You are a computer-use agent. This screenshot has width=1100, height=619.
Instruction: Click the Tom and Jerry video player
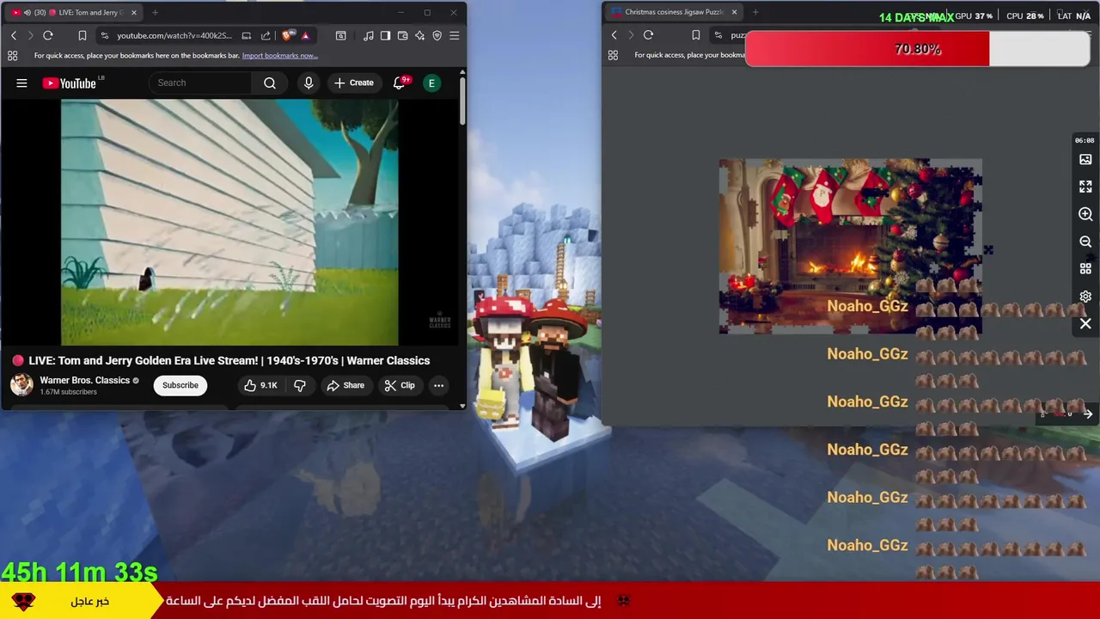[x=229, y=222]
